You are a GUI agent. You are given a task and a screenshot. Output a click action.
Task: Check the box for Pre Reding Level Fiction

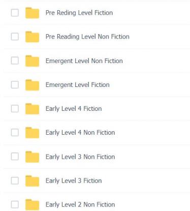pyautogui.click(x=15, y=13)
